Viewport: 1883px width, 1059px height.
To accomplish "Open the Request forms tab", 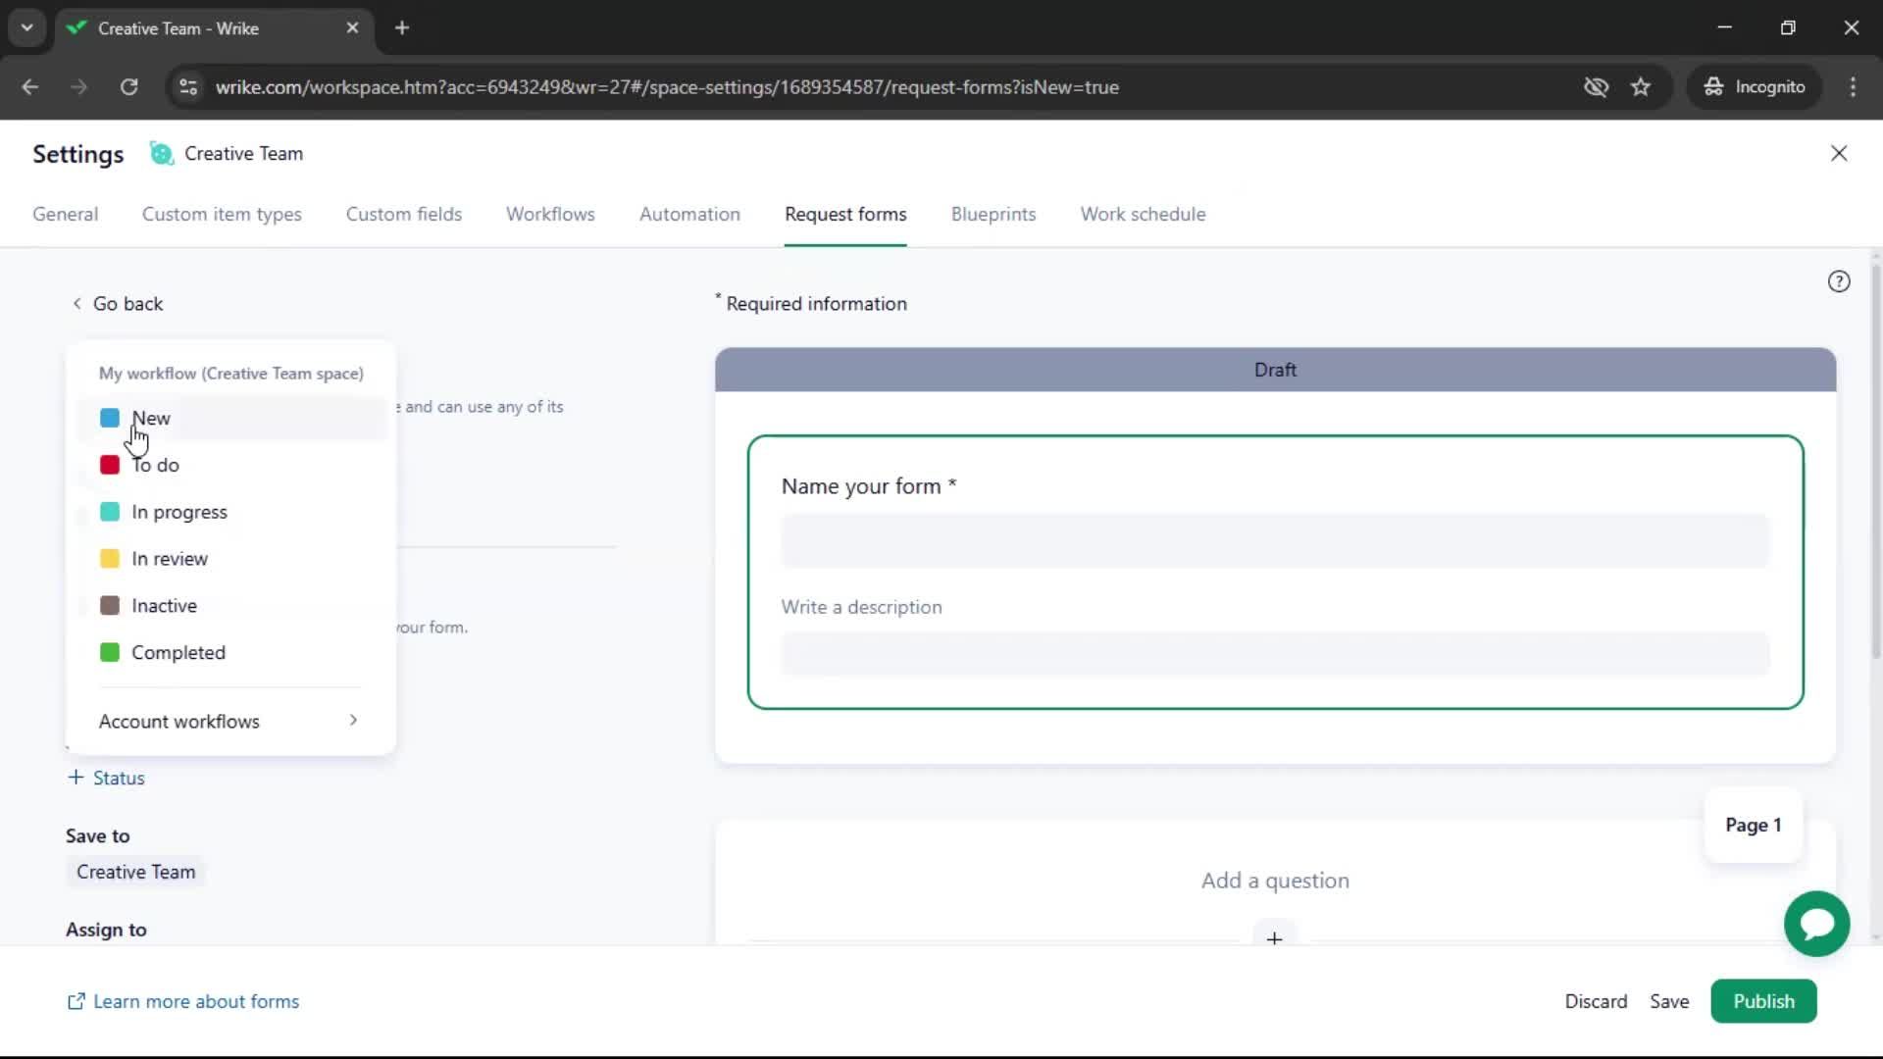I will (845, 215).
